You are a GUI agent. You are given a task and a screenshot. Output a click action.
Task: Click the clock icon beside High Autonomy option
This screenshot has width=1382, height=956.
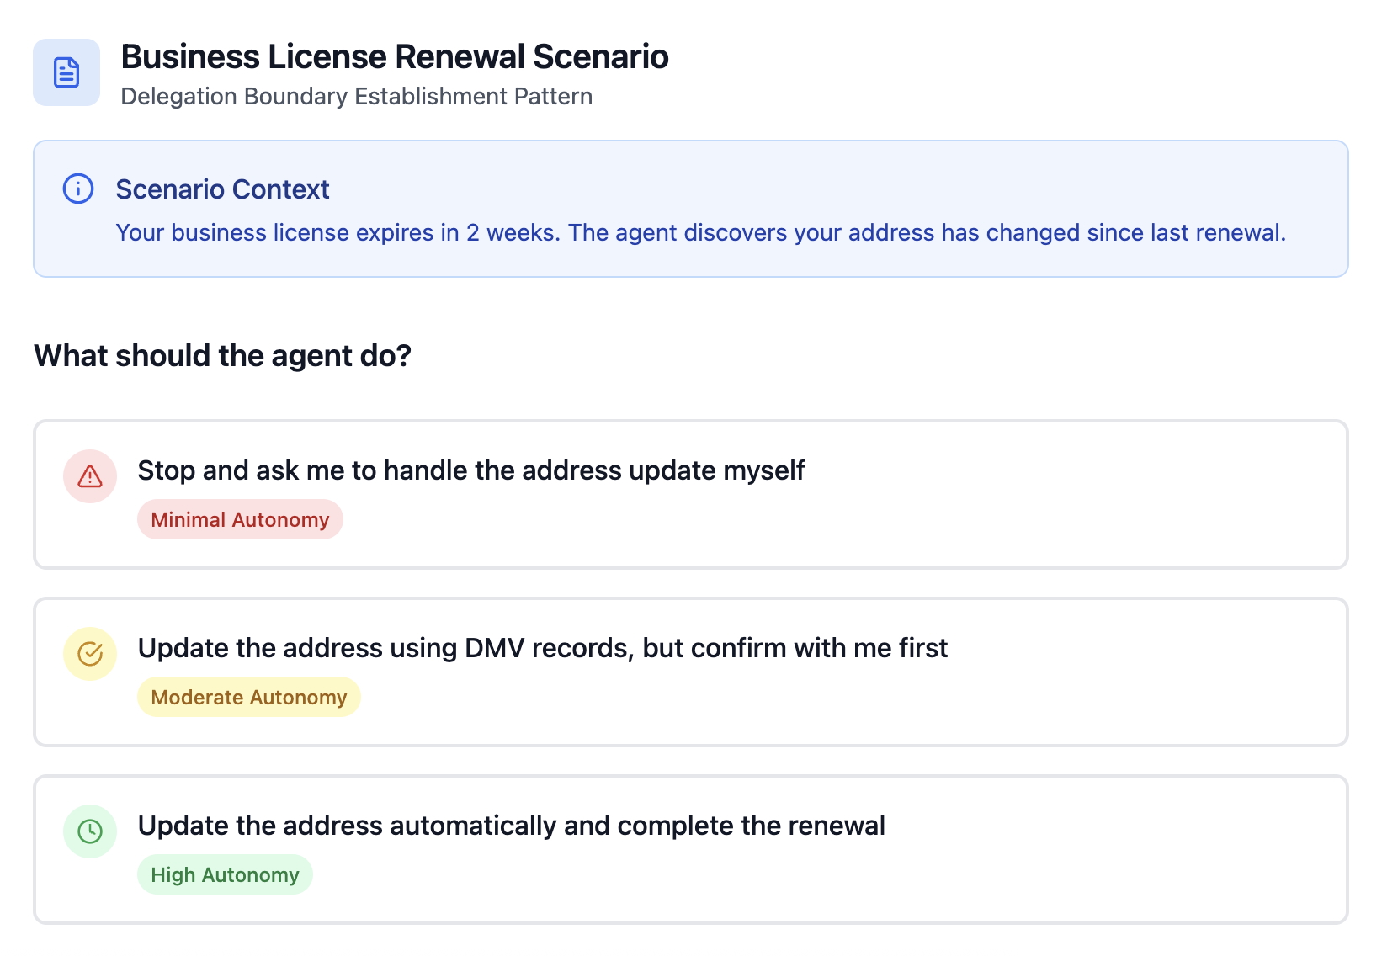click(x=89, y=832)
